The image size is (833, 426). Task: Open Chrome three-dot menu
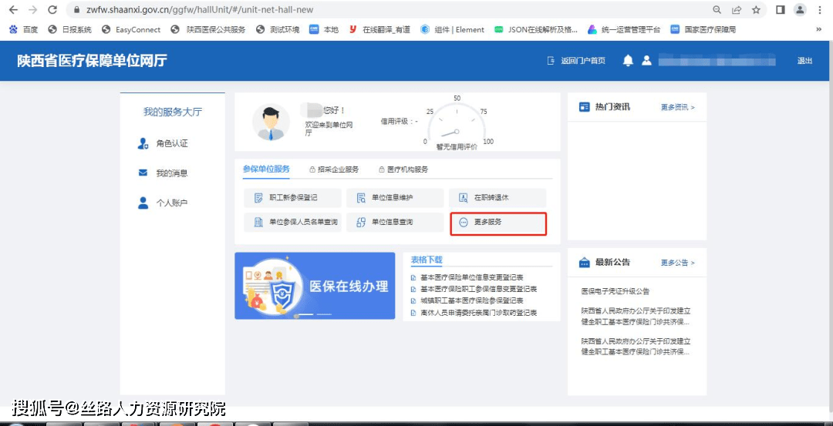tap(821, 9)
